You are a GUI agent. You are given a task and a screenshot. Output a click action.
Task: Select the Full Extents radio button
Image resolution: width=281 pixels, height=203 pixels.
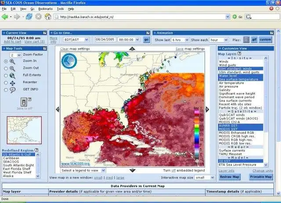point(6,76)
